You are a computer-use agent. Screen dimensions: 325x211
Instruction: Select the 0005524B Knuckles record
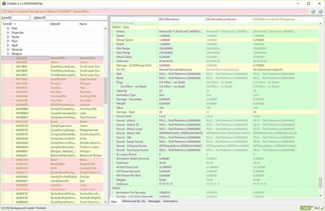pyautogui.click(x=52, y=100)
